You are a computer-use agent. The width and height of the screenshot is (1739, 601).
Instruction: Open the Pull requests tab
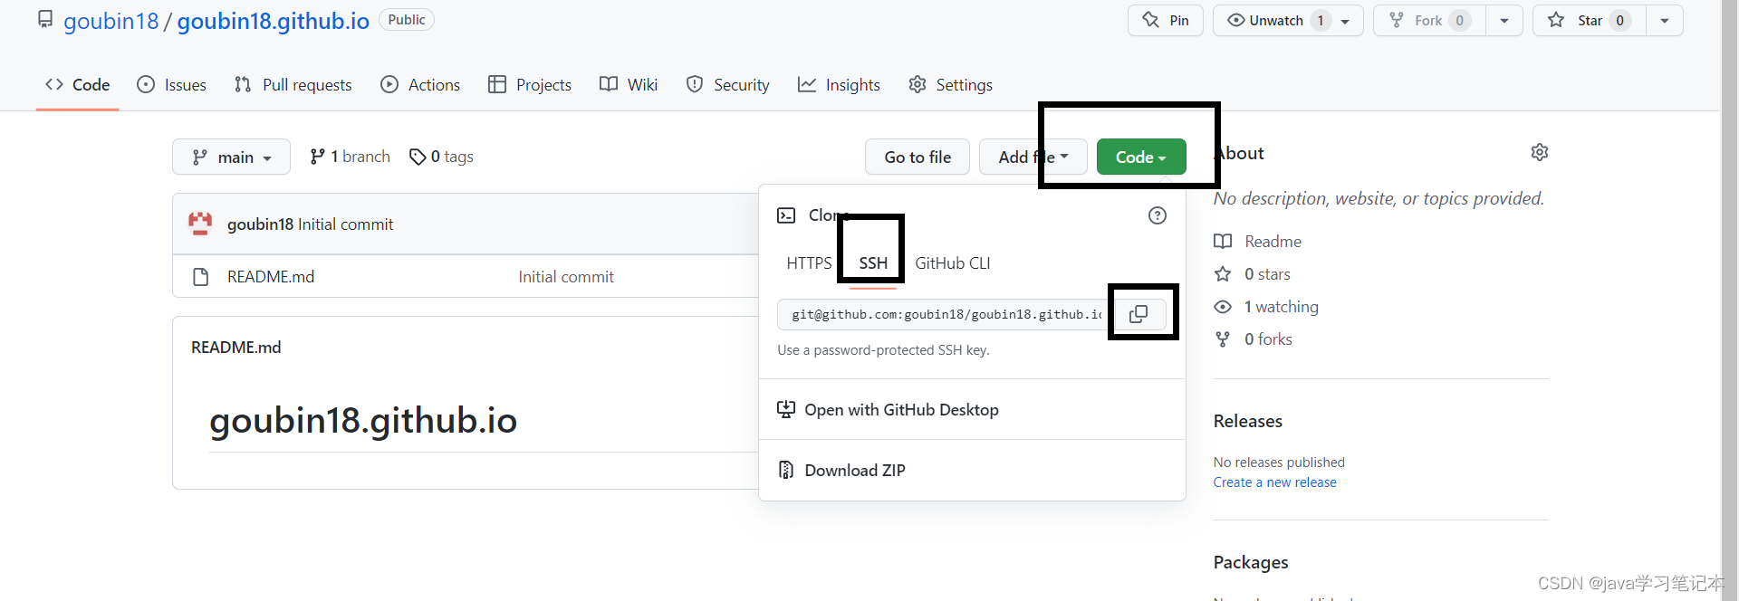293,84
